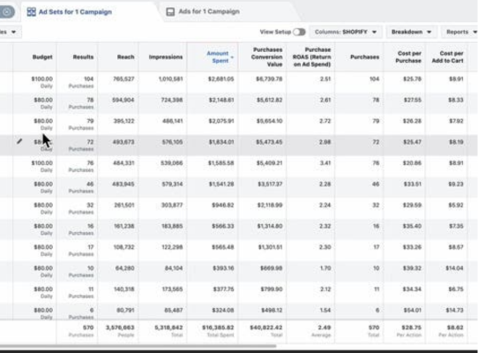
Task: Select the $100.00 budget in the 104 Purchases row
Action: 42,79
